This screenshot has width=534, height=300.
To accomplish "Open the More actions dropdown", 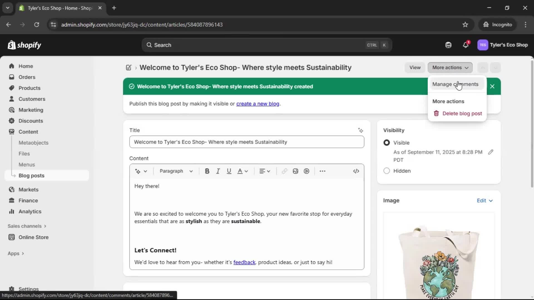I will (450, 67).
